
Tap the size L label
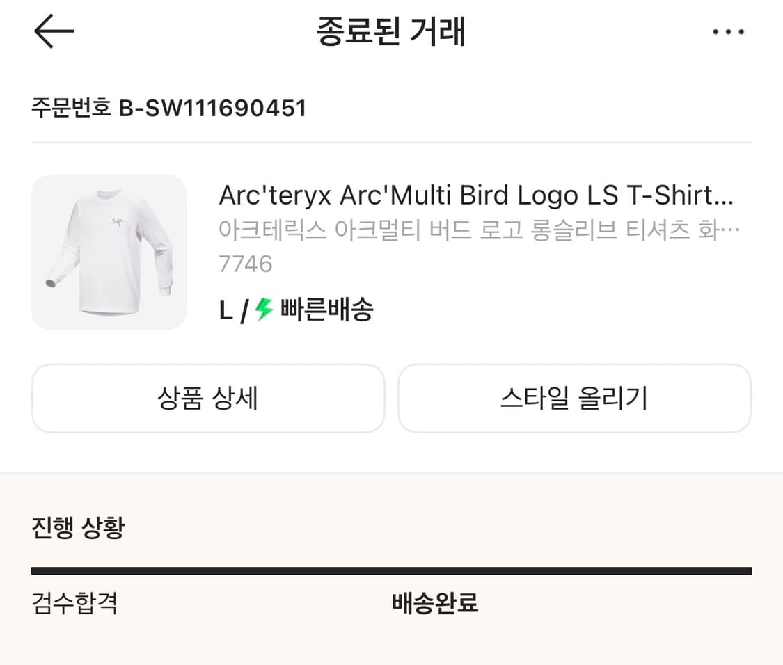click(226, 310)
